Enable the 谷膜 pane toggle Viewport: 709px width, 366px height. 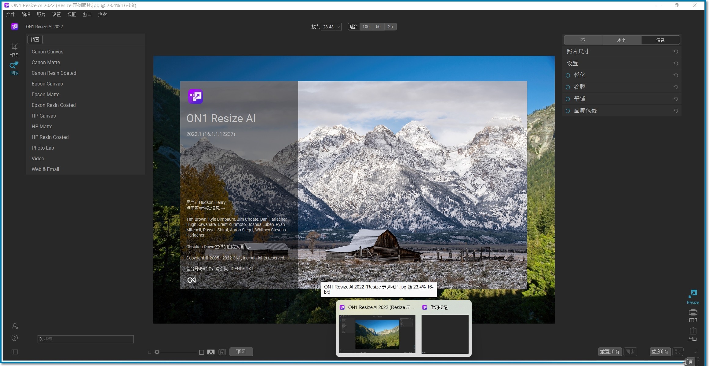click(x=568, y=87)
